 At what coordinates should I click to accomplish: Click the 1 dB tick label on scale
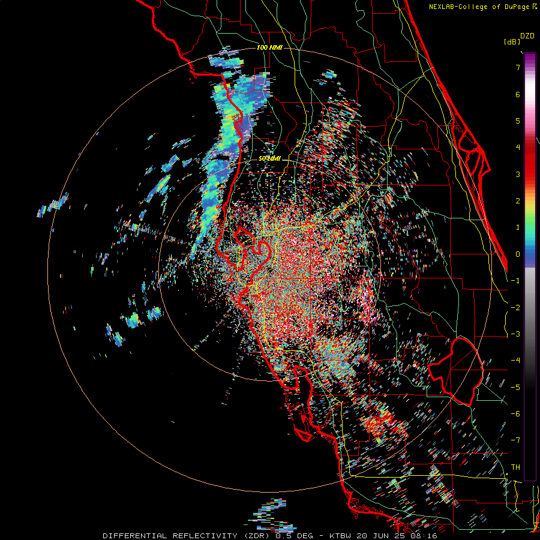(518, 227)
